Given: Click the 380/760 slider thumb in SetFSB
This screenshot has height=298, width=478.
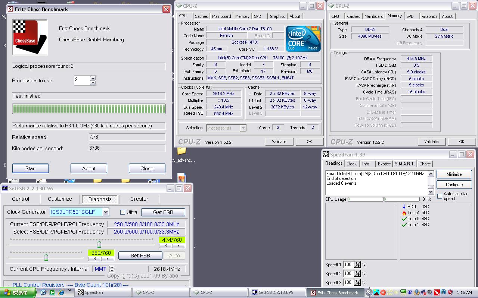Looking at the screenshot, I should pyautogui.click(x=46, y=257).
